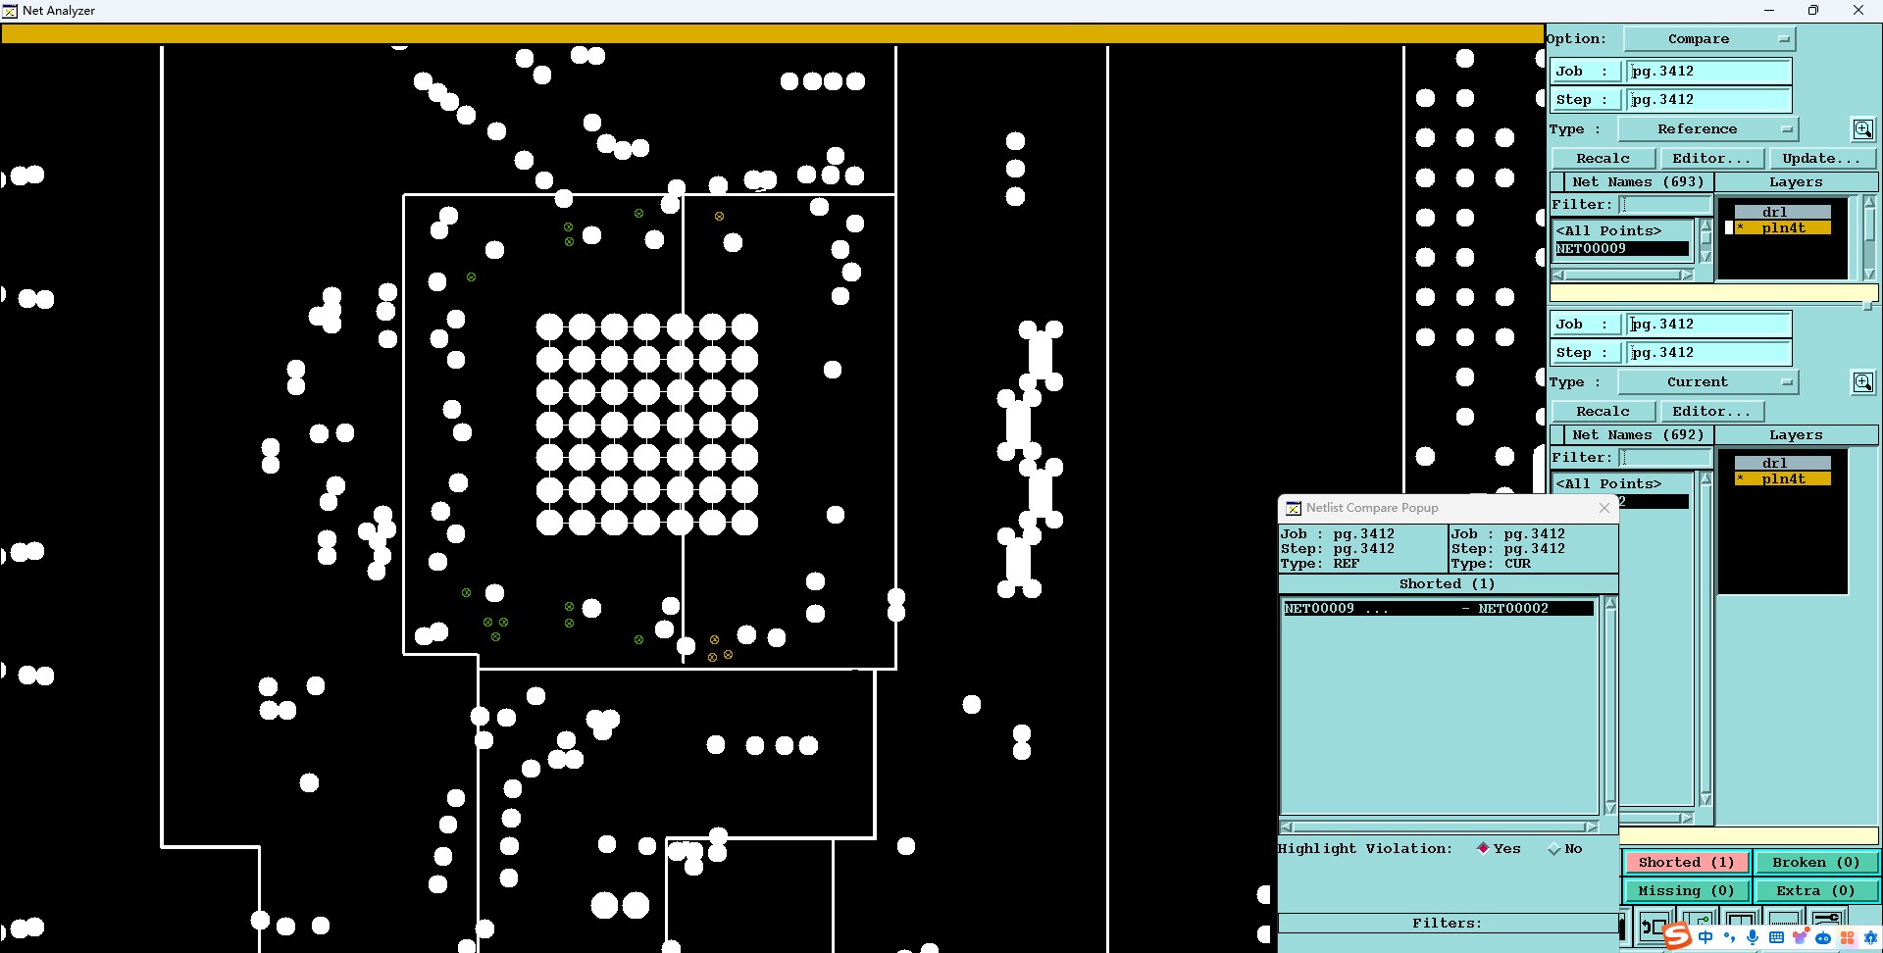The width and height of the screenshot is (1883, 953).
Task: Click the Chinese language mode icon
Action: 1706,938
